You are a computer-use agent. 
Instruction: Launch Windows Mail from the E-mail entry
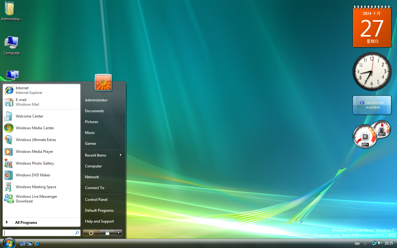pos(42,102)
